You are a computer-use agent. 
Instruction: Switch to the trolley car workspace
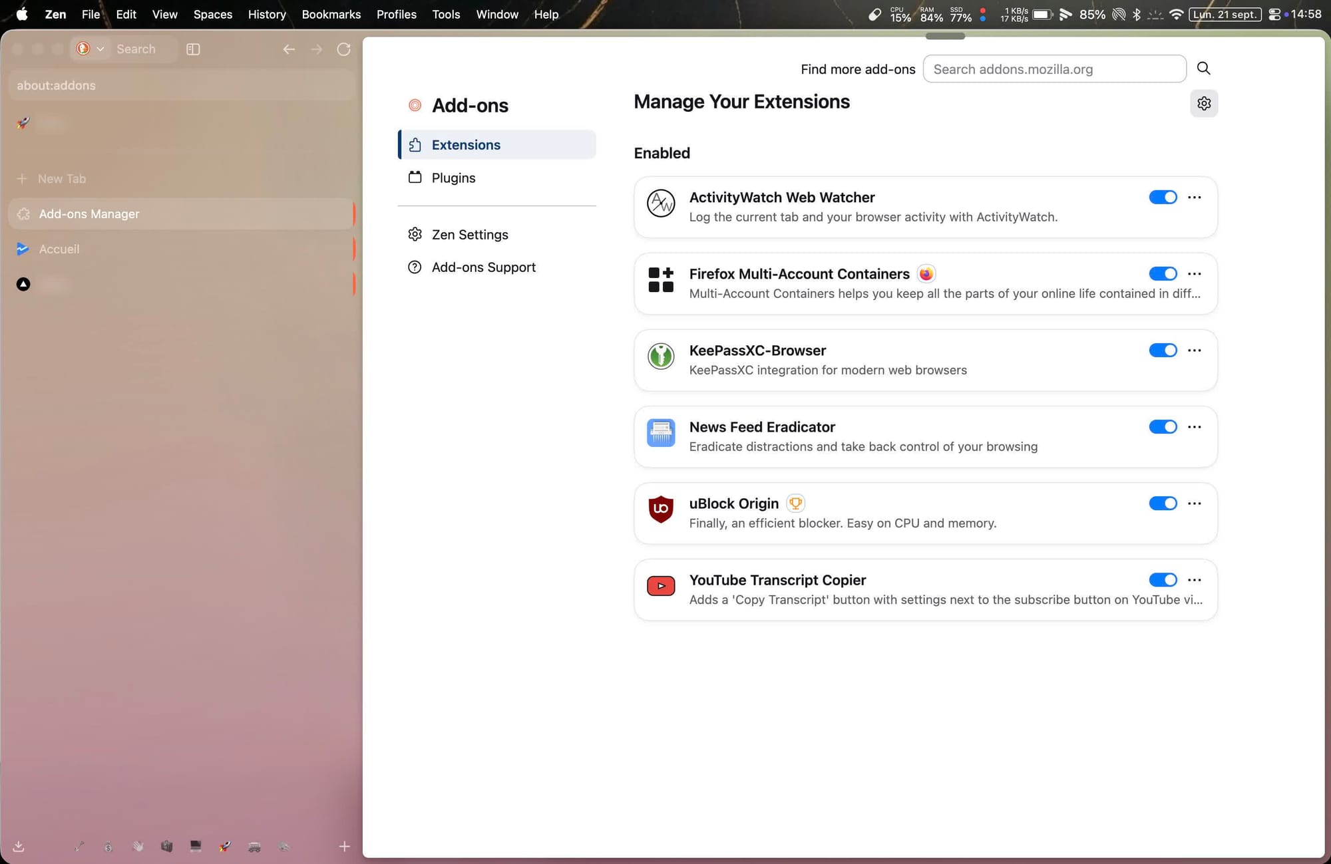[x=254, y=846]
